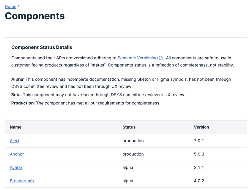Screen dimensions: 252x190
Task: Select the Breadcrumb table row
Action: click(89, 181)
